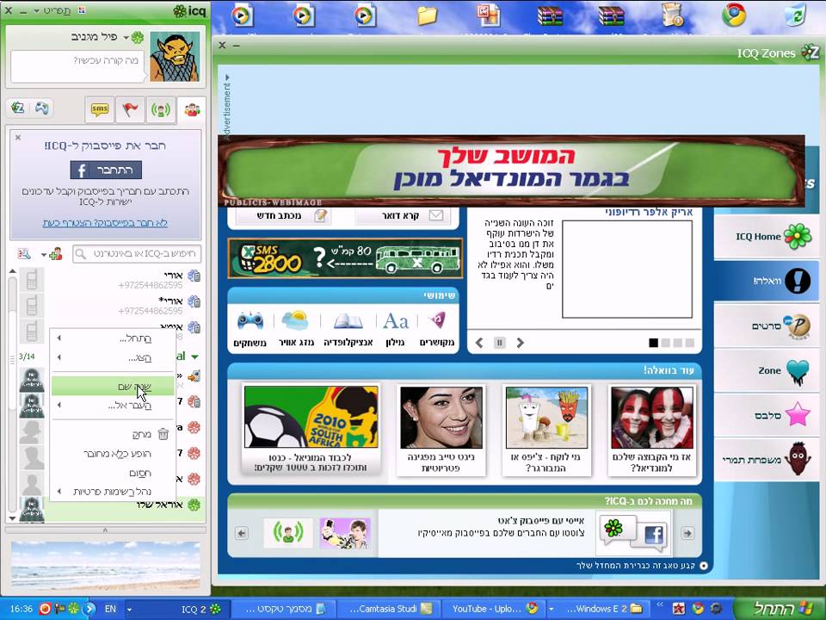The image size is (826, 620).
Task: Open משפחת תמרי sidebar item
Action: coord(767,459)
